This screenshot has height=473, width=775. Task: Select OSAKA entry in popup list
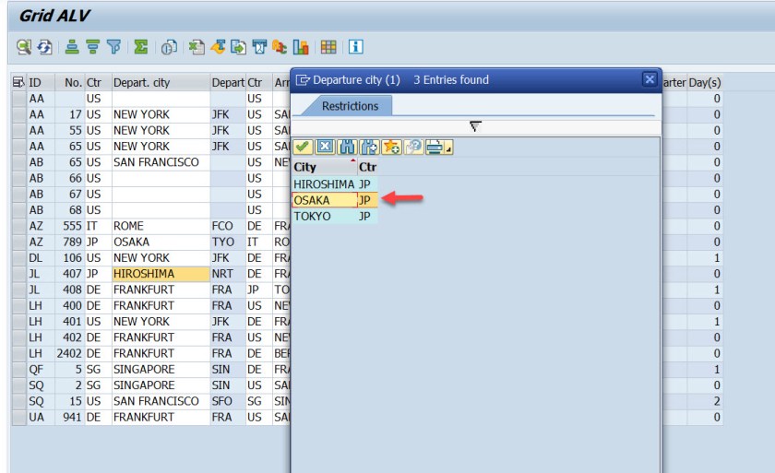[324, 200]
